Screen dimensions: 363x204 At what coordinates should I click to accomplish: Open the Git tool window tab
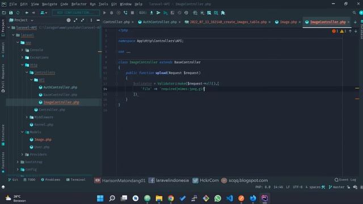coord(13,180)
